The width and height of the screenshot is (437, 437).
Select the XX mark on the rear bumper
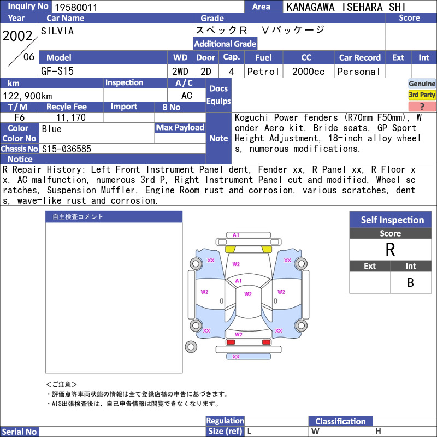tap(236, 357)
